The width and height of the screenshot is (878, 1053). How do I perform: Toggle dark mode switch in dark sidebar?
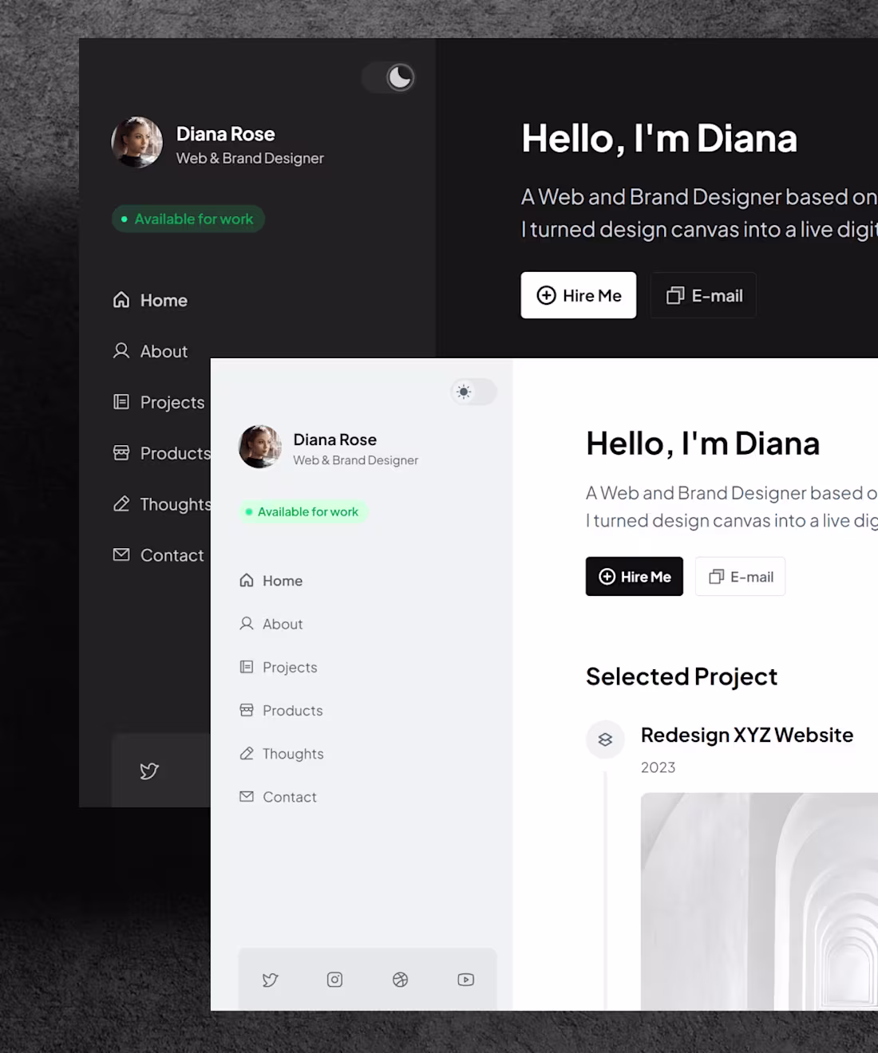point(390,77)
